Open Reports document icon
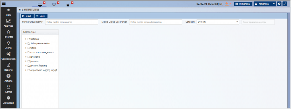The width and height of the screenshot is (291, 109). pos(8,65)
